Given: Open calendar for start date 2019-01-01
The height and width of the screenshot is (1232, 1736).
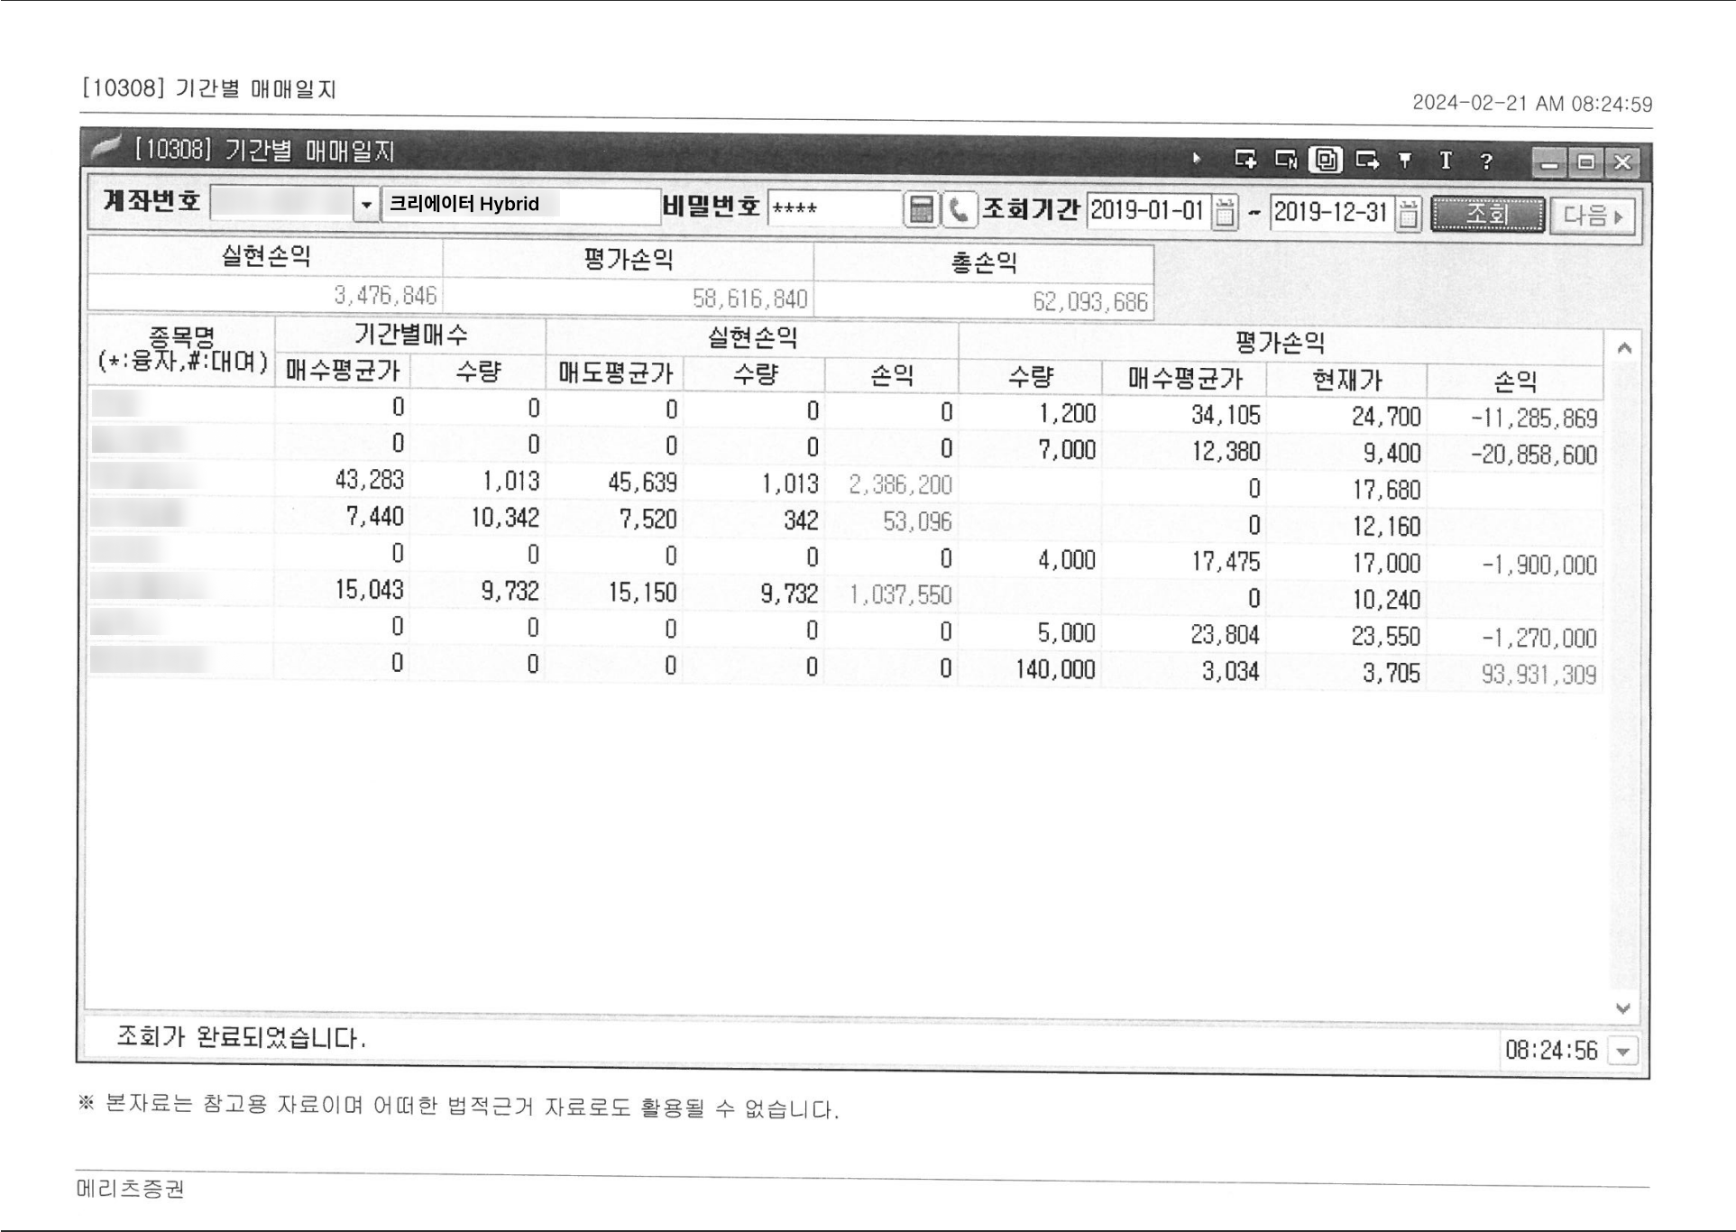Looking at the screenshot, I should point(1225,213).
